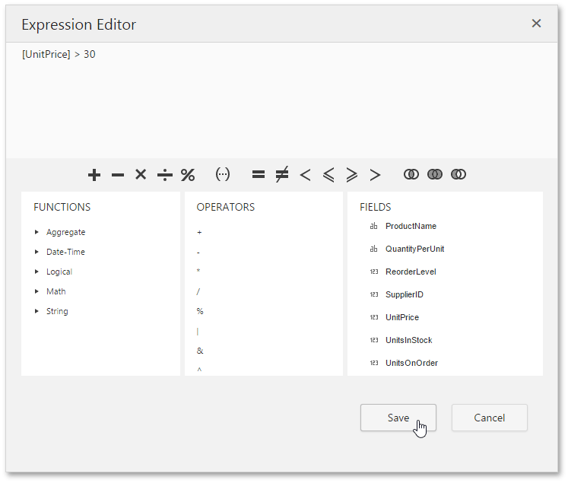Insert the division operator icon
The image size is (568, 483).
[x=164, y=175]
